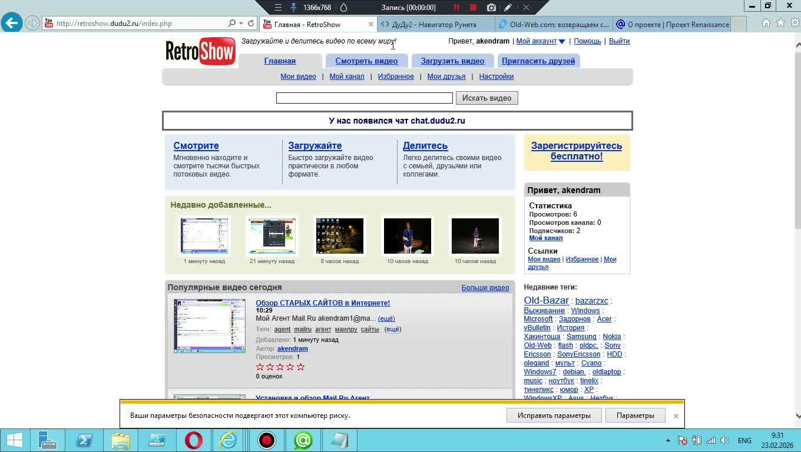Click the video search input field
The width and height of the screenshot is (801, 452).
point(364,98)
